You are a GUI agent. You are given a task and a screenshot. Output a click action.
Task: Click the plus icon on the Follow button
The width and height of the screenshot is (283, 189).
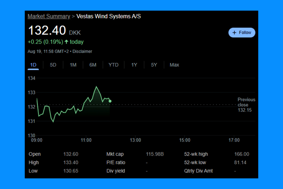click(x=234, y=32)
